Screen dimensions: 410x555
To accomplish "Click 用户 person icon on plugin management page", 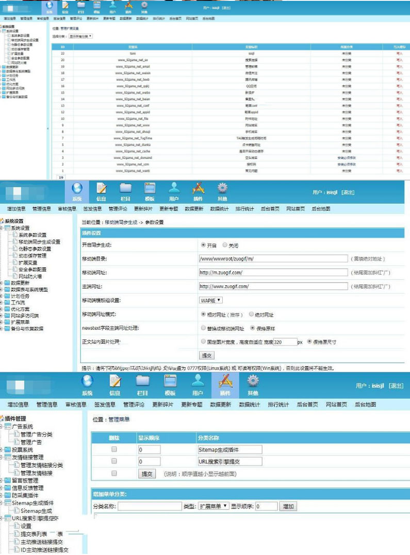I will pyautogui.click(x=198, y=385).
